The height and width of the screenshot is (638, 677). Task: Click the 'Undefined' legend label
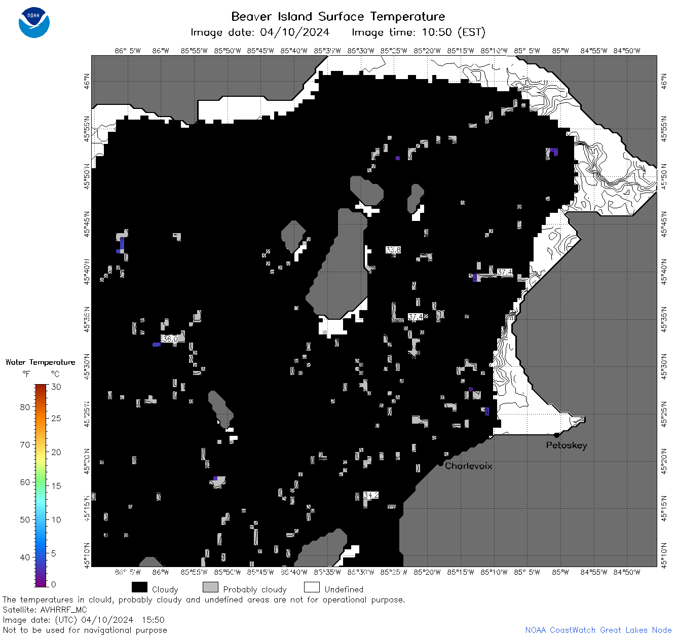coord(344,589)
